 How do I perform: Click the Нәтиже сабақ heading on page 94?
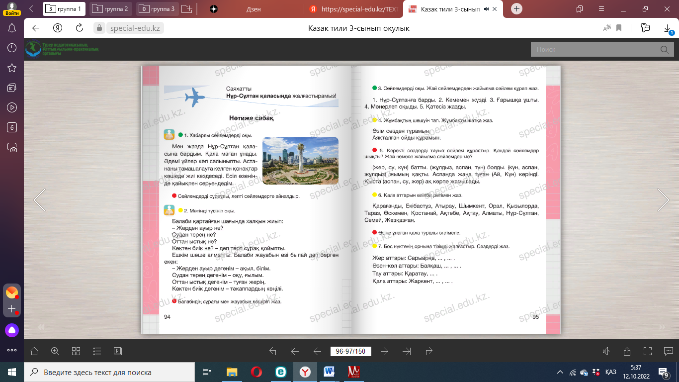(x=252, y=118)
